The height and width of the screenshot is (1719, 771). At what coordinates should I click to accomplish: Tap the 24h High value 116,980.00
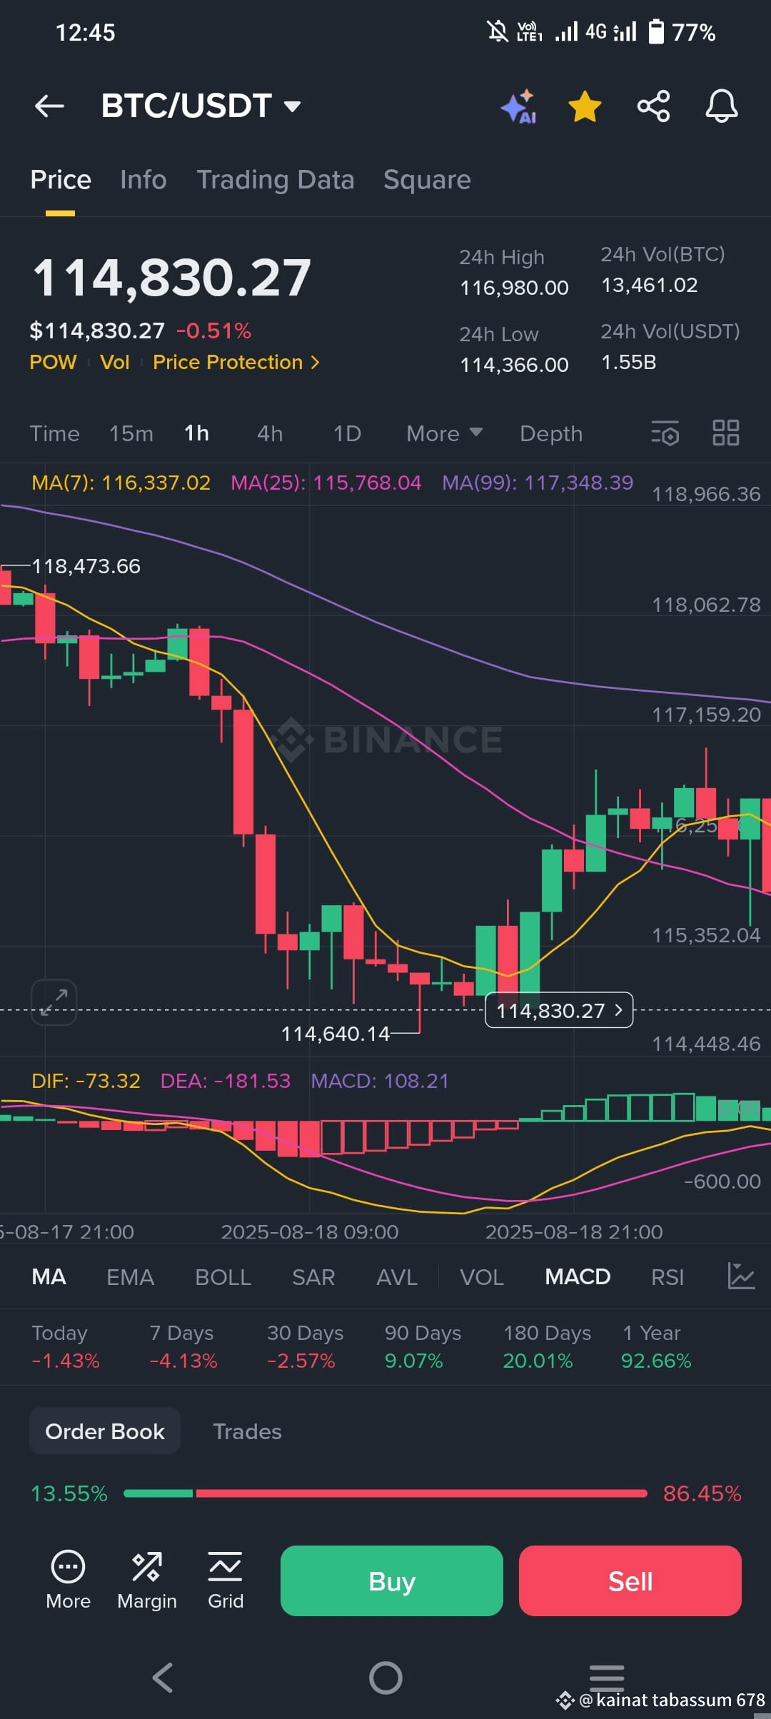(514, 288)
